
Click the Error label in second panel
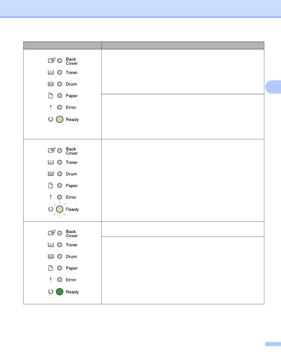click(x=71, y=197)
